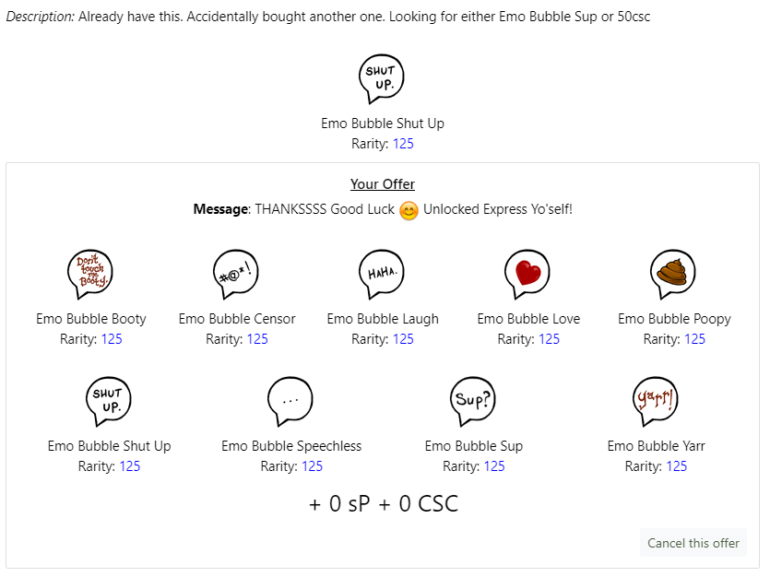The height and width of the screenshot is (577, 770).
Task: Click the Emo Bubble Booty icon
Action: (x=90, y=274)
